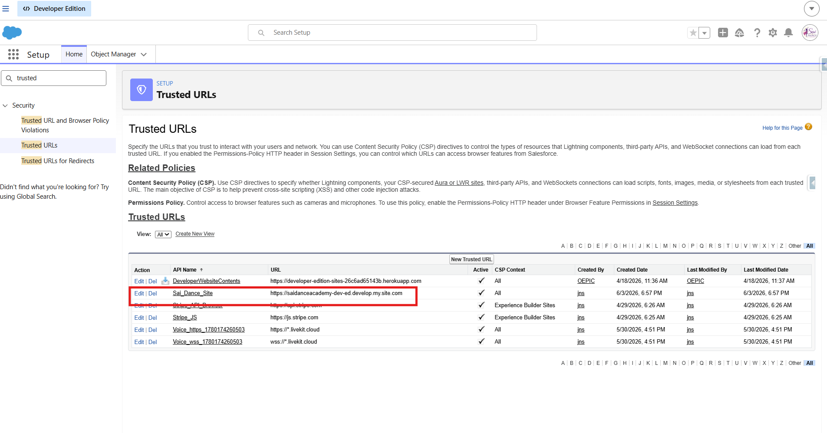Click the Trailhead guidance icon
This screenshot has height=433, width=827.
pyautogui.click(x=739, y=33)
